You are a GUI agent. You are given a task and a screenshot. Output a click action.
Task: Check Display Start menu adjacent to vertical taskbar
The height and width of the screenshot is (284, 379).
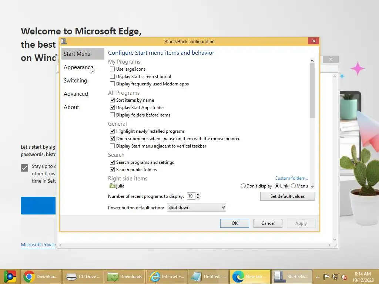pos(112,146)
